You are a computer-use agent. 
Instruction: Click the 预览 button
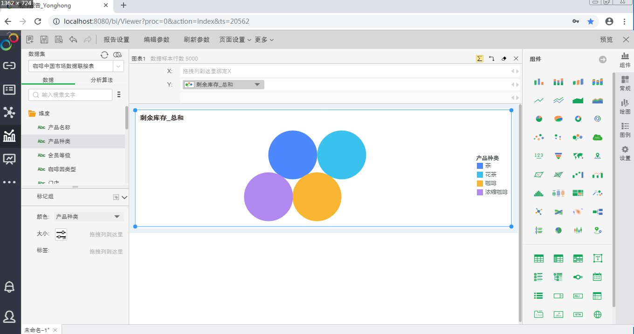click(x=606, y=40)
